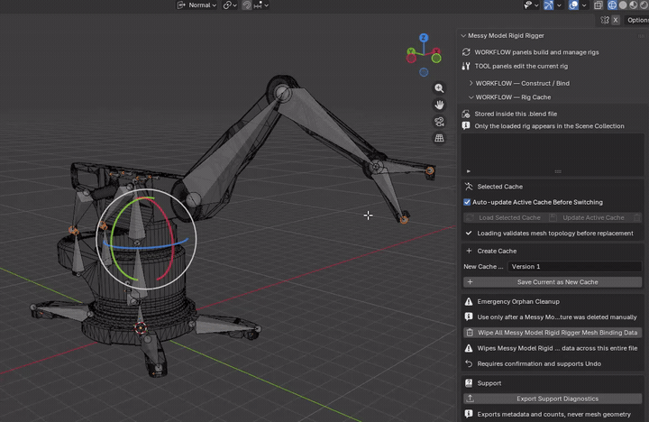Toggle the butterfly mirror icon
The height and width of the screenshot is (422, 649).
(x=605, y=20)
